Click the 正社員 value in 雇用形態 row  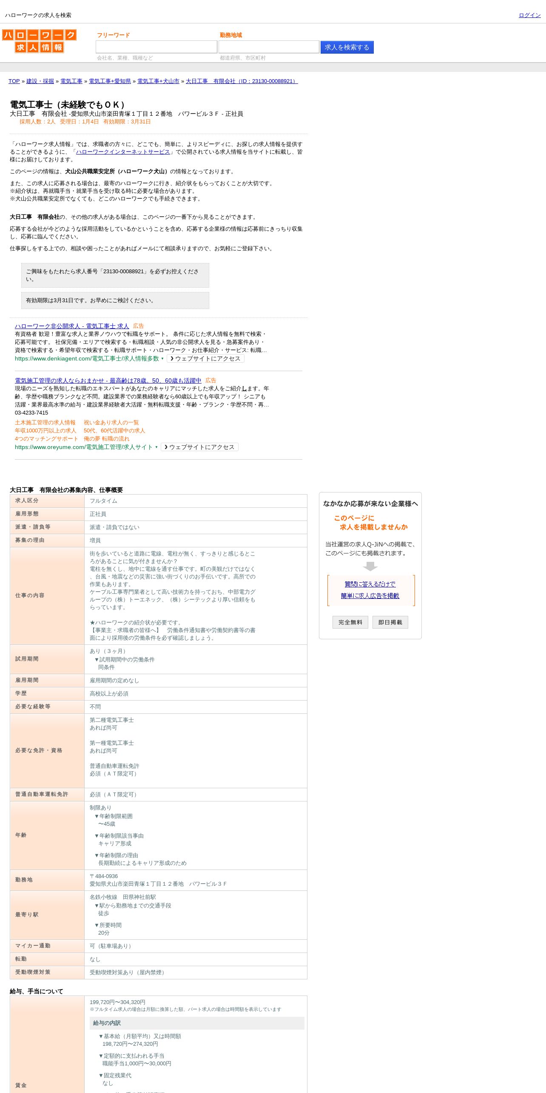click(x=98, y=515)
